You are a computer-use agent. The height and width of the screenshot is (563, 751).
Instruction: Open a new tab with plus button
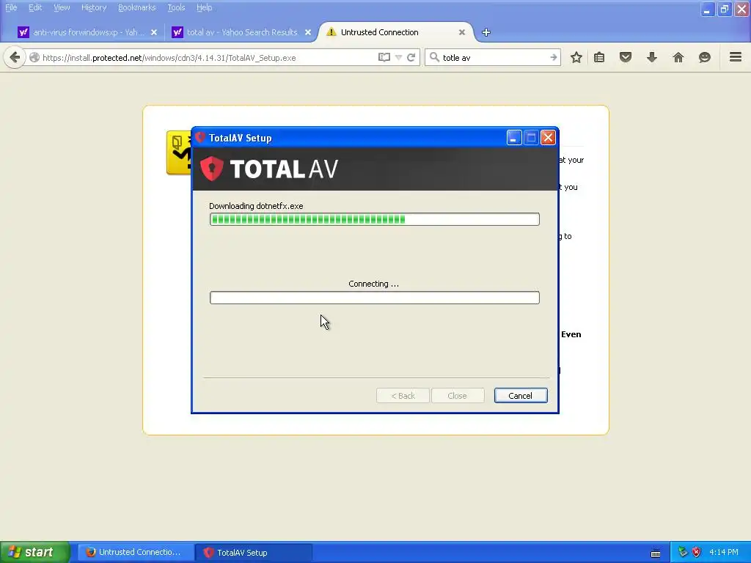click(x=486, y=32)
